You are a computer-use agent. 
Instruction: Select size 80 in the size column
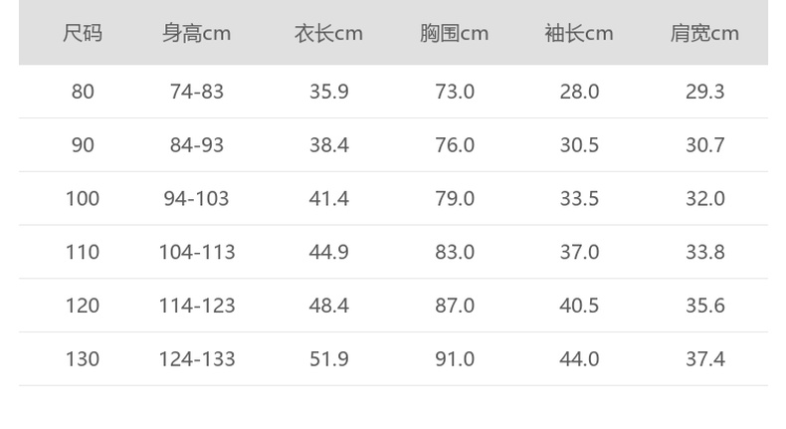pyautogui.click(x=83, y=92)
